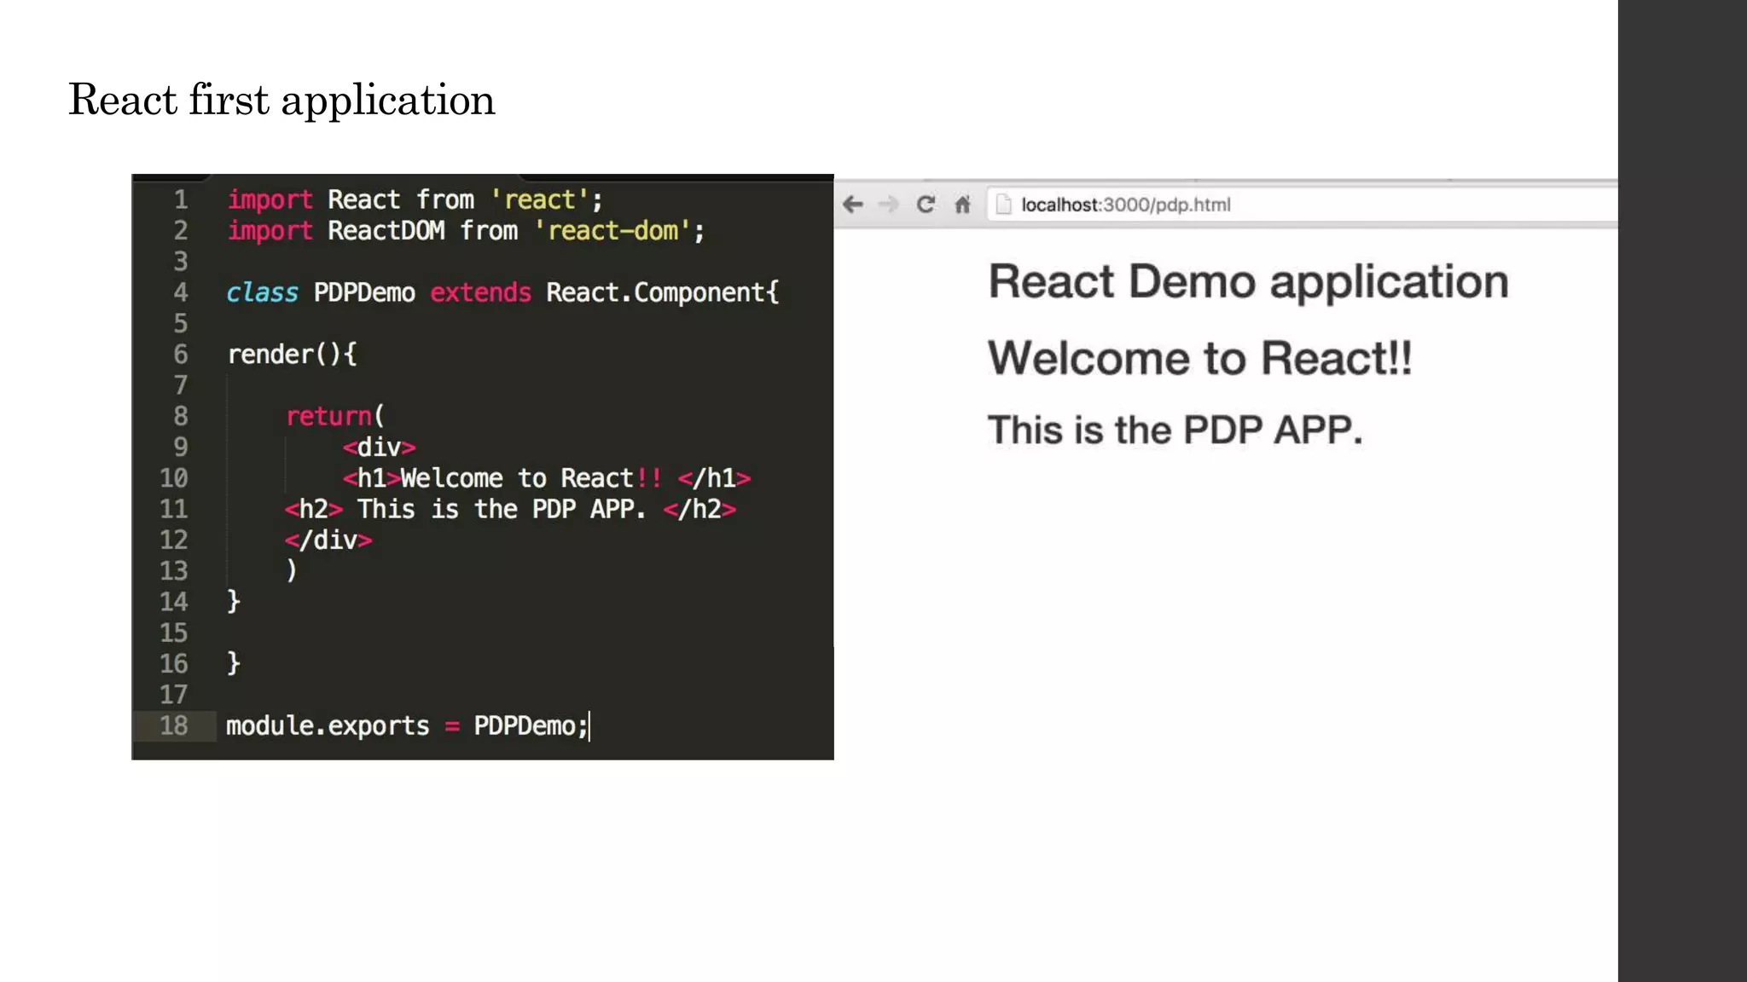1747x982 pixels.
Task: Click the browser back arrow
Action: point(852,205)
